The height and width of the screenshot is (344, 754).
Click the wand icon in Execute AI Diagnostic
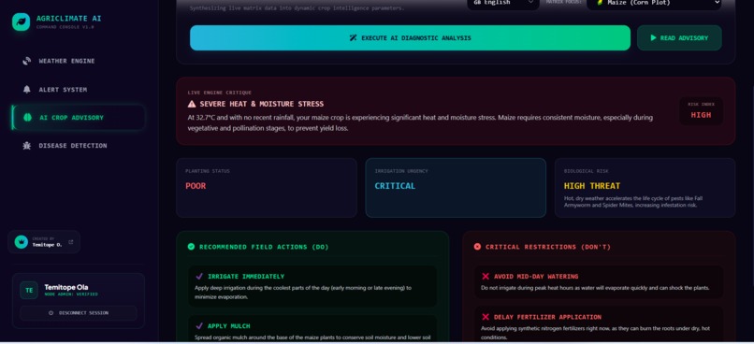coord(353,38)
